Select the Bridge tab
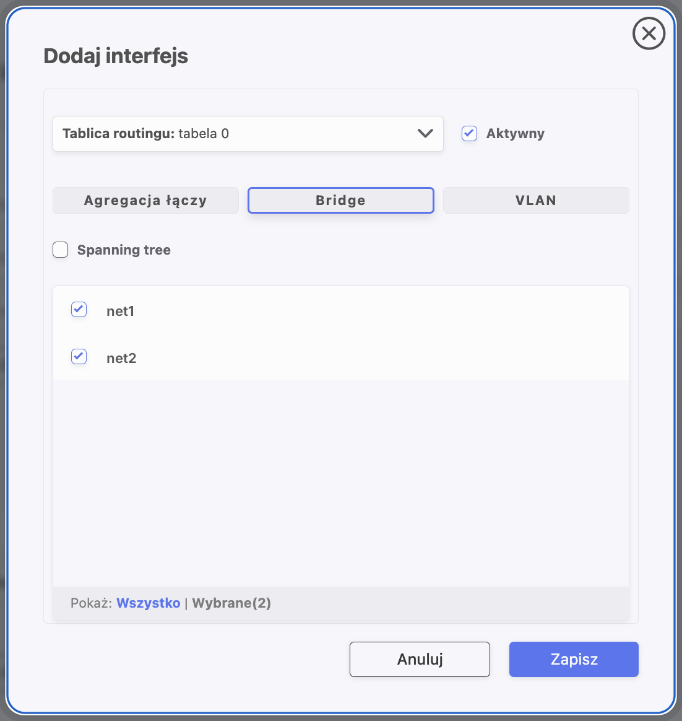Image resolution: width=682 pixels, height=721 pixels. point(340,201)
